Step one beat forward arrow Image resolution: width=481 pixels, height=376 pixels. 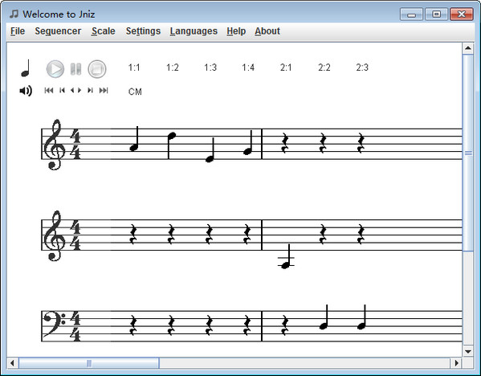pos(79,90)
